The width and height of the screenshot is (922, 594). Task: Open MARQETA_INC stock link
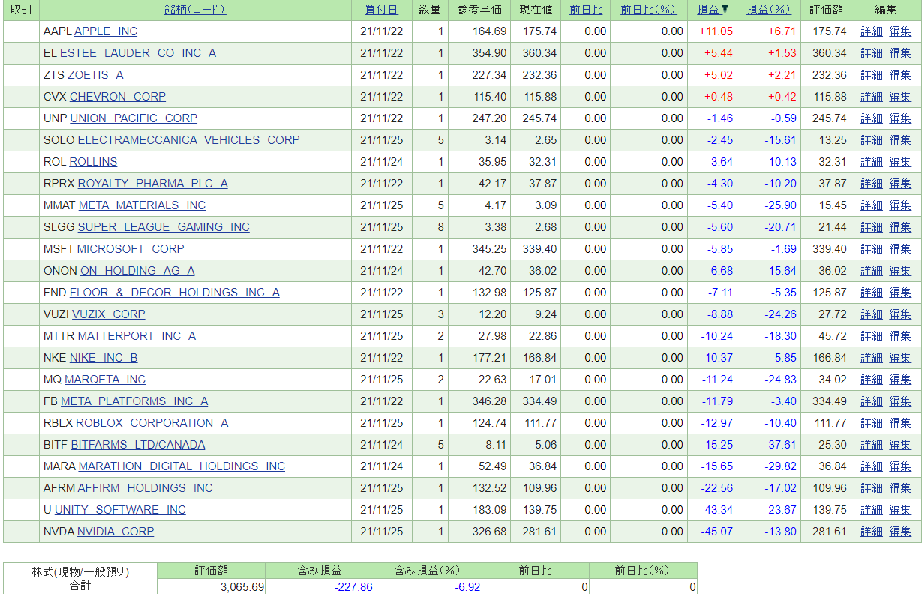105,379
